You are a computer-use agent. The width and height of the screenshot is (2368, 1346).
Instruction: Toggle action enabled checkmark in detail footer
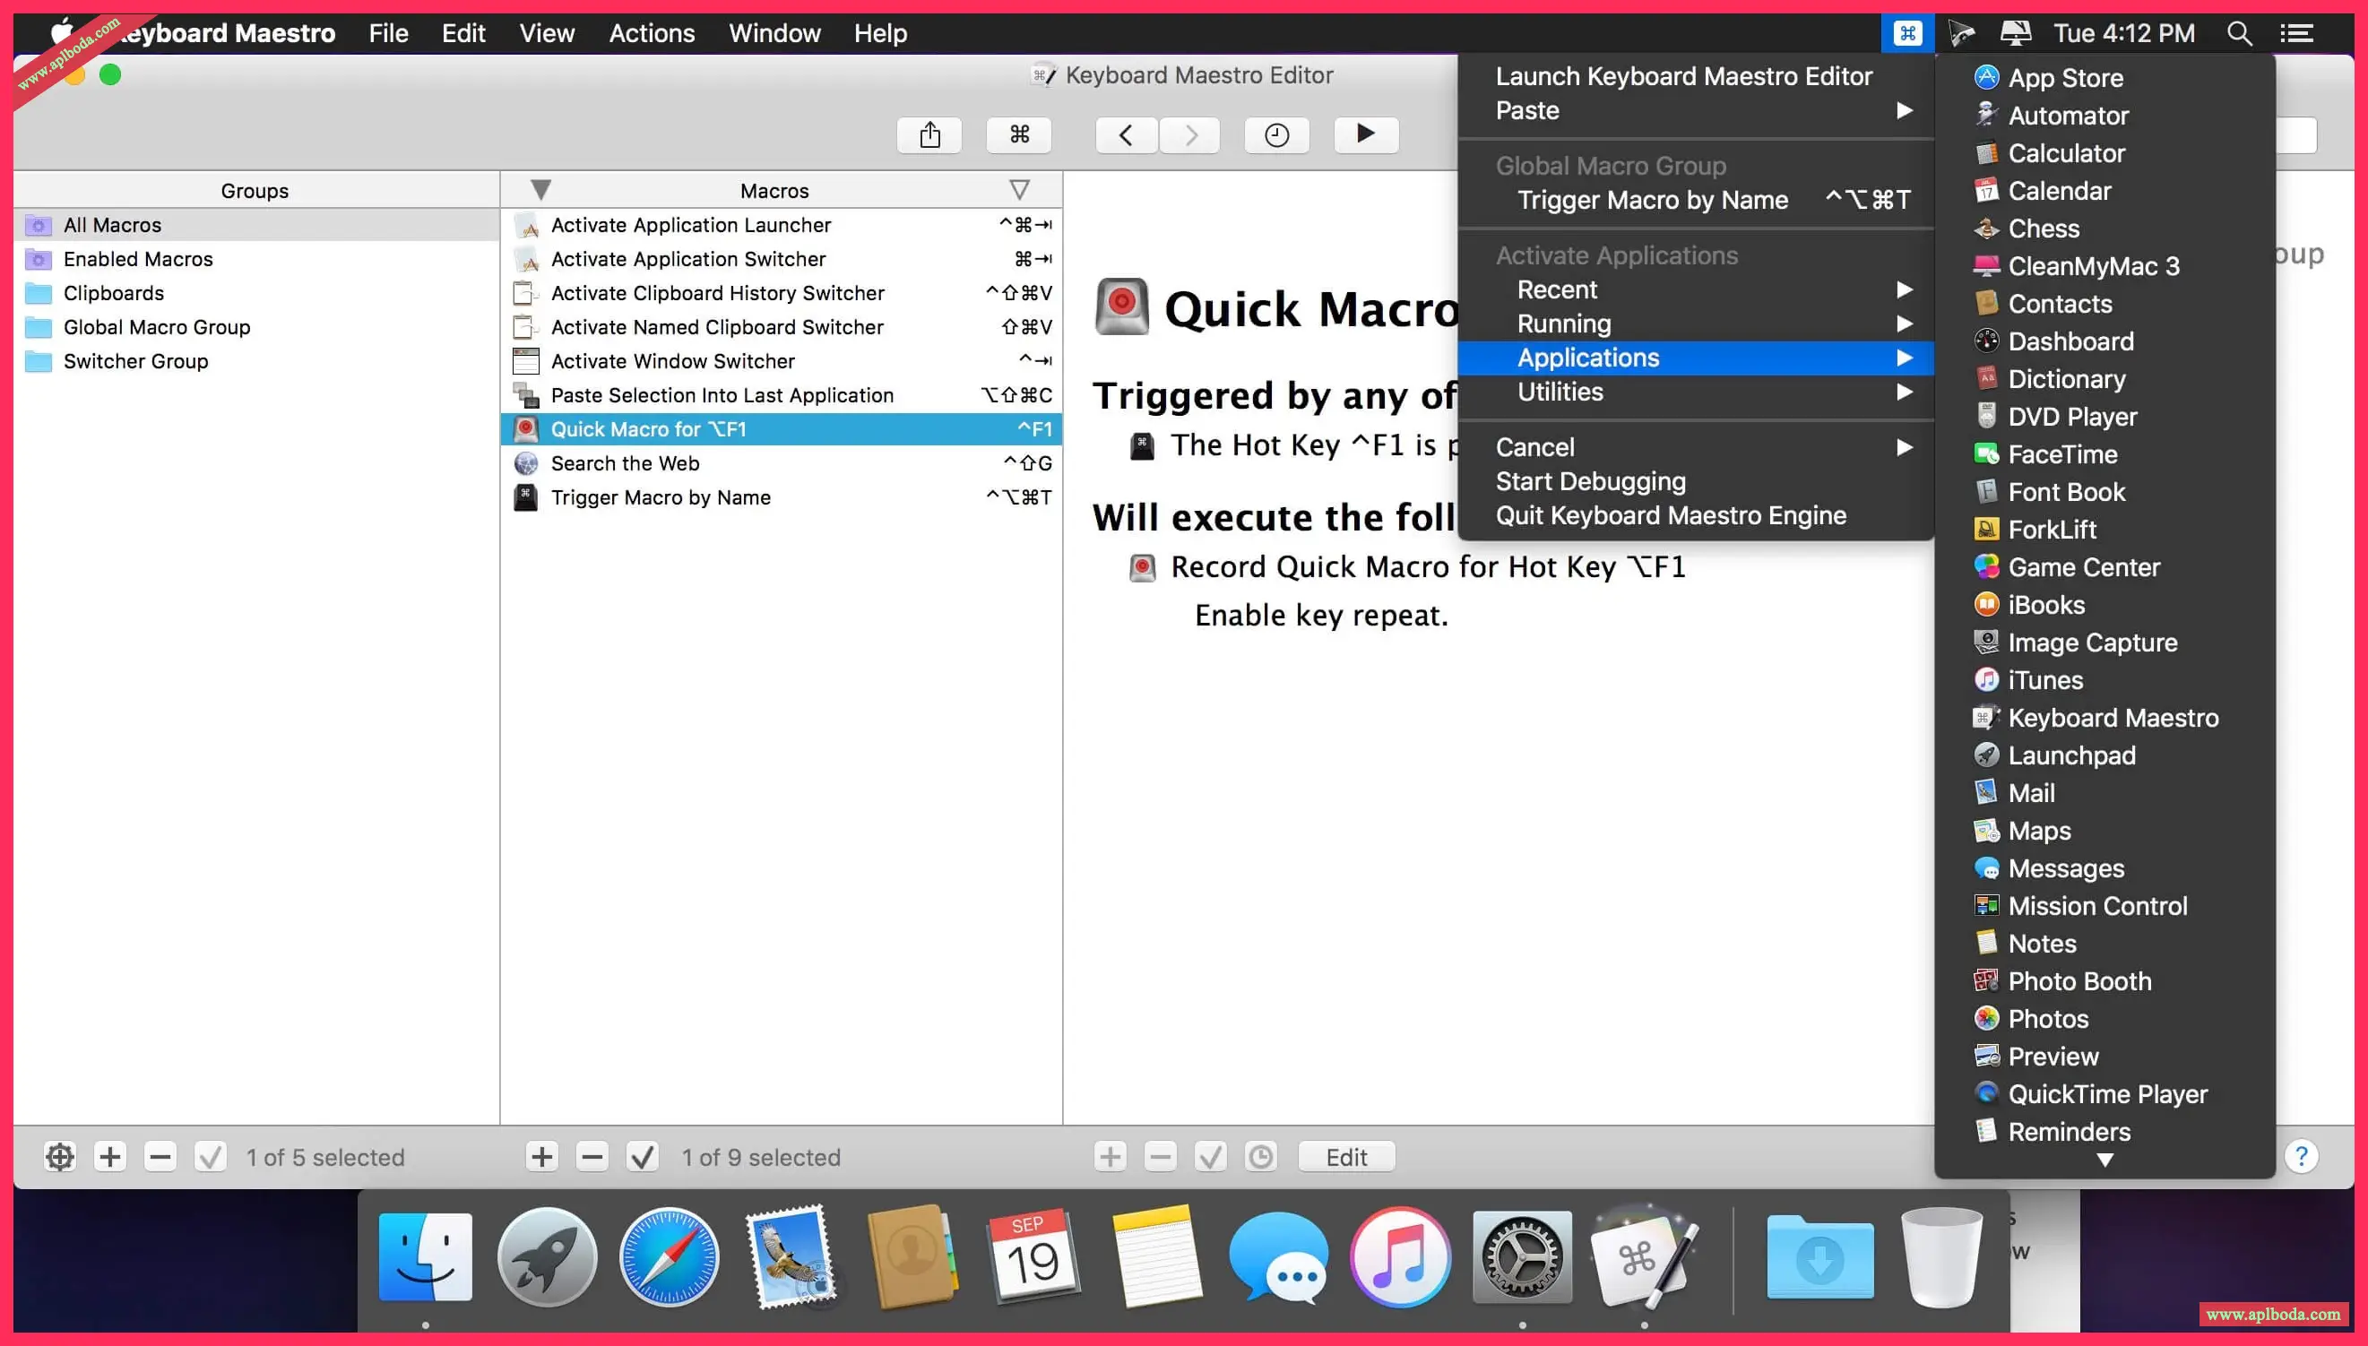1210,1157
